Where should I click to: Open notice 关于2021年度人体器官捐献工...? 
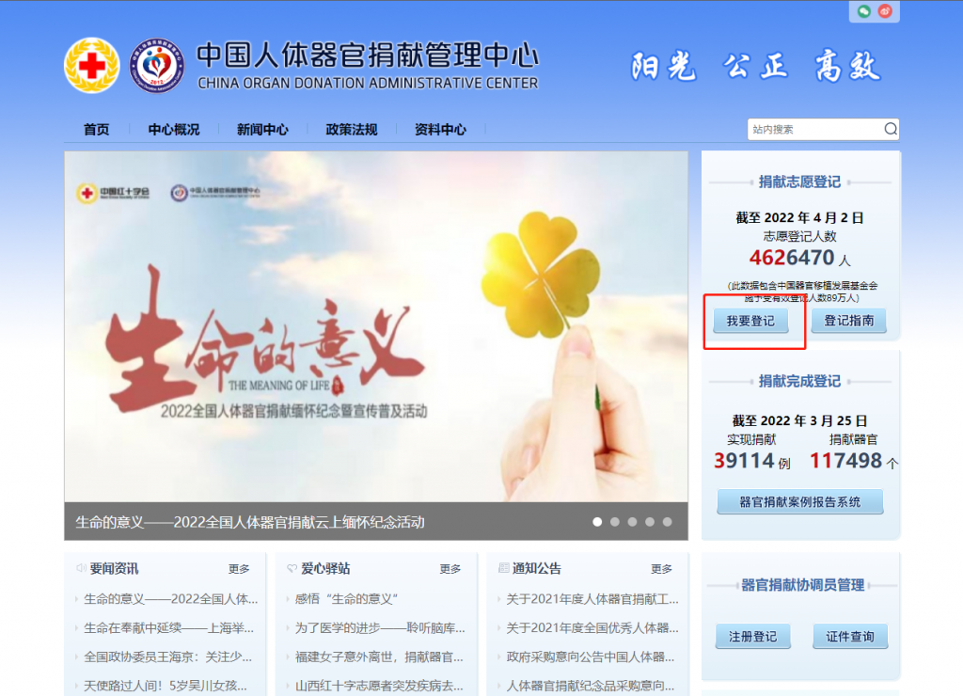[592, 599]
